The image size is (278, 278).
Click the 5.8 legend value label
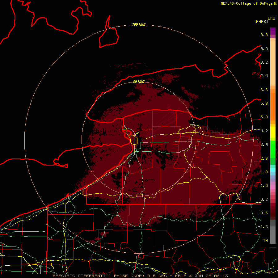264,103
